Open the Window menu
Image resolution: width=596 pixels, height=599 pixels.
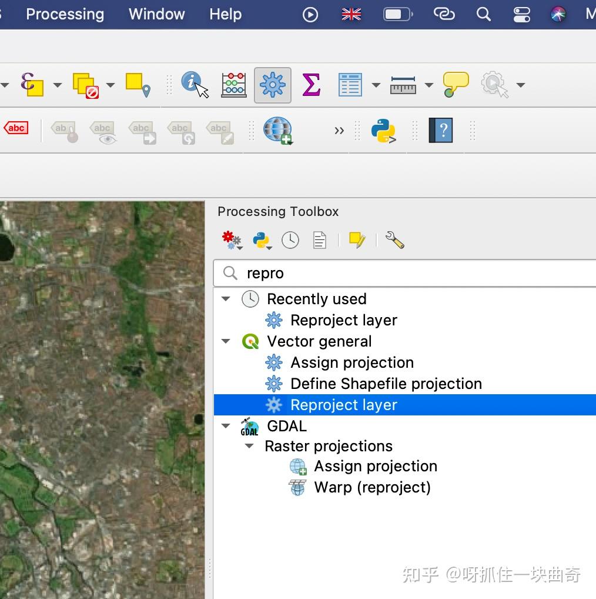(x=156, y=15)
